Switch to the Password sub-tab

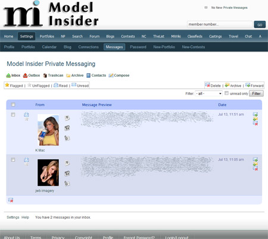pos(138,47)
